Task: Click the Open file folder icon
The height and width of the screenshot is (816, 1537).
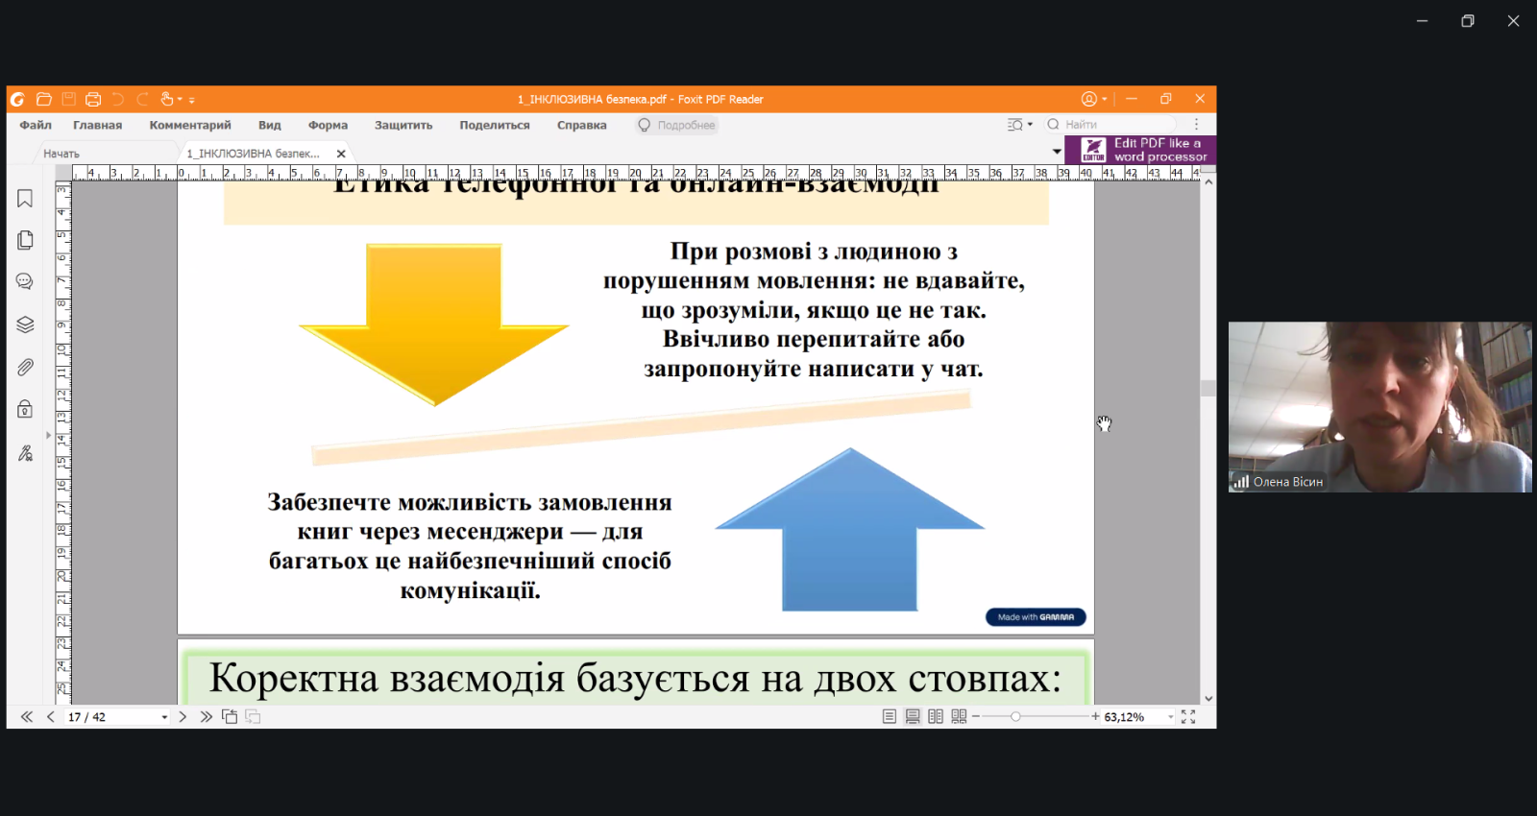Action: tap(44, 99)
